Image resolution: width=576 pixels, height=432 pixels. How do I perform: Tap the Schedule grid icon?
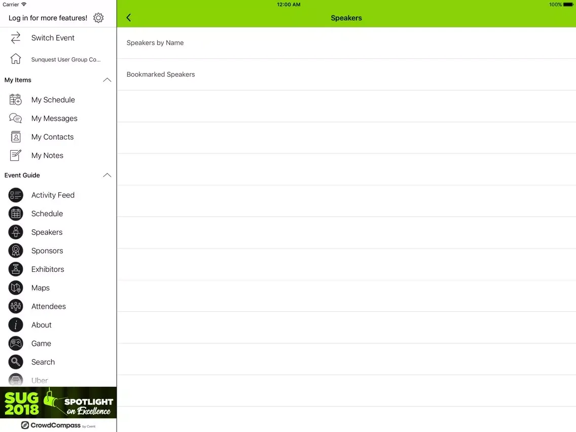[x=15, y=213]
